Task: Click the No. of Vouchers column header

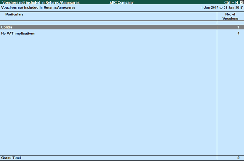Action: [x=230, y=16]
